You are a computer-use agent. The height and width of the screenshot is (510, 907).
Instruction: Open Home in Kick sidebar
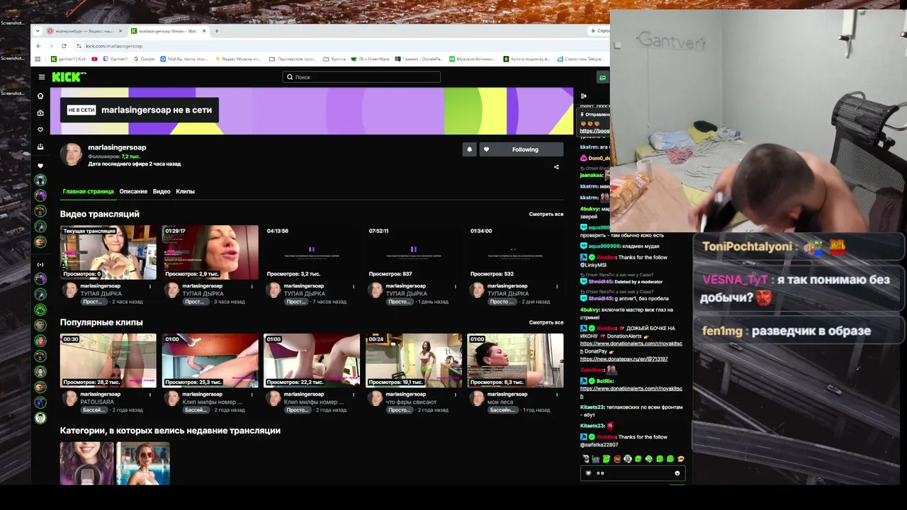point(40,96)
